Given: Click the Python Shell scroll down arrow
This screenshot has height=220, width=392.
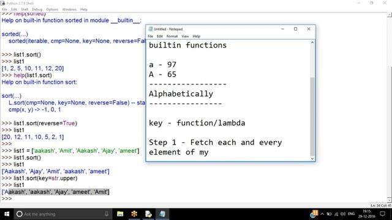Looking at the screenshot, I should (390, 200).
